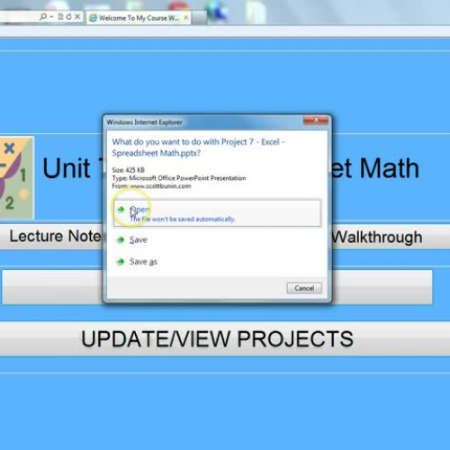Screen dimensions: 450x450
Task: Click the "Size: 425 KB" text in the dialog
Action: click(129, 170)
